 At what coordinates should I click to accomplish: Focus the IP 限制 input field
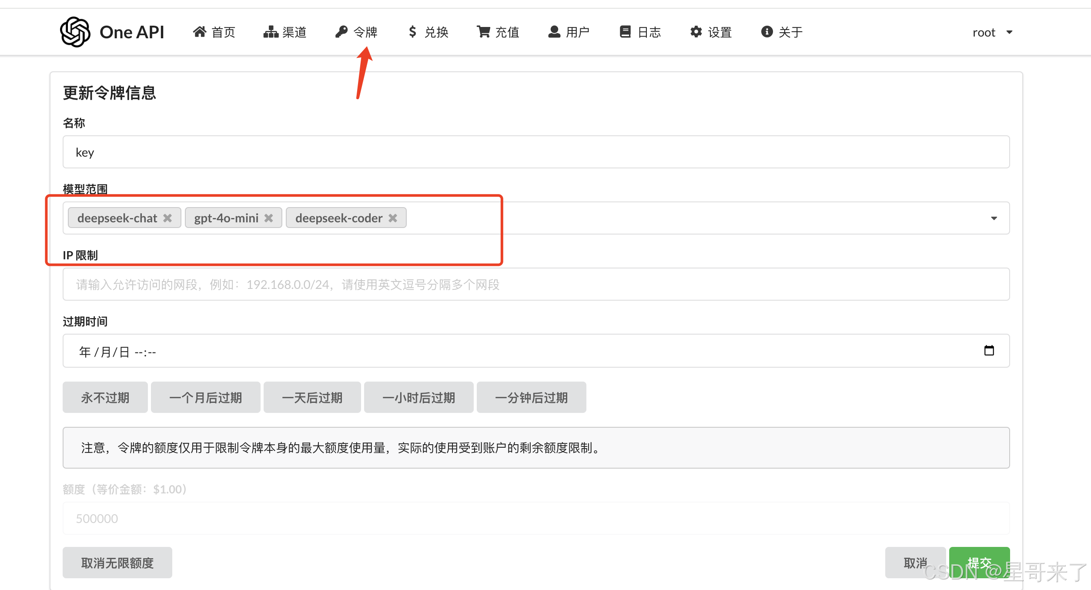(536, 284)
